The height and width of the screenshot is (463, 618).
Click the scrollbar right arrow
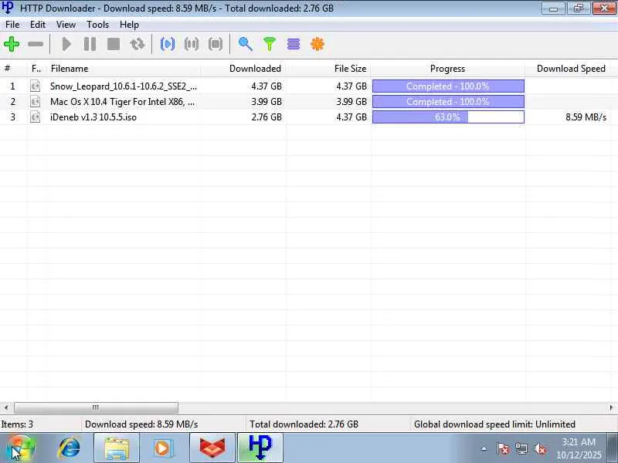pyautogui.click(x=611, y=407)
